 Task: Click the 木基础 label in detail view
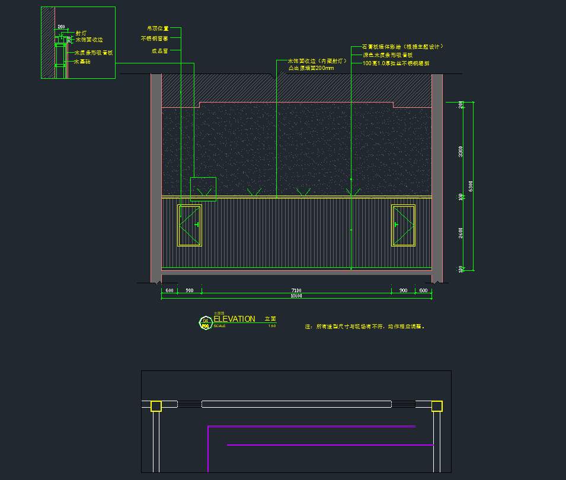pos(82,61)
